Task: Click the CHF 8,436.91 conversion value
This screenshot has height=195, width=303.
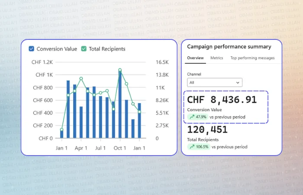Action: pyautogui.click(x=222, y=100)
